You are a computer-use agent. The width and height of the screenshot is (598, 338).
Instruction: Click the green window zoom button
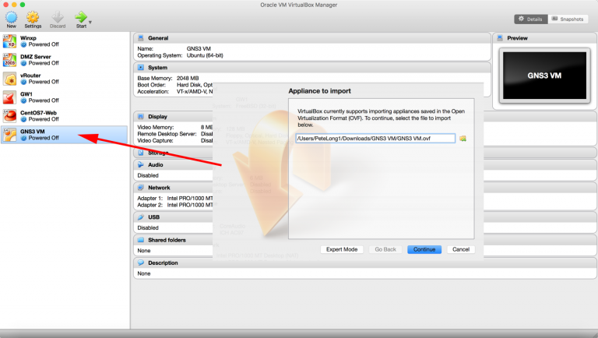click(x=23, y=5)
